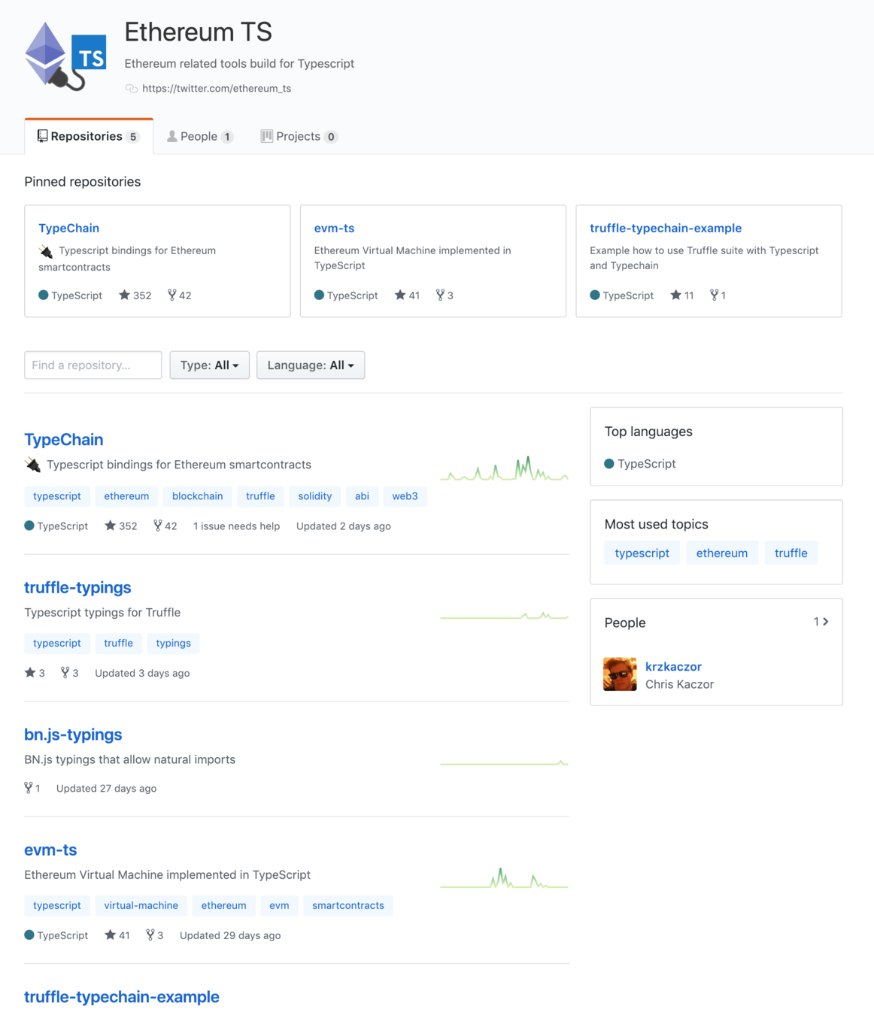Click the person icon in the People tab
This screenshot has width=874, height=1015.
[x=172, y=136]
